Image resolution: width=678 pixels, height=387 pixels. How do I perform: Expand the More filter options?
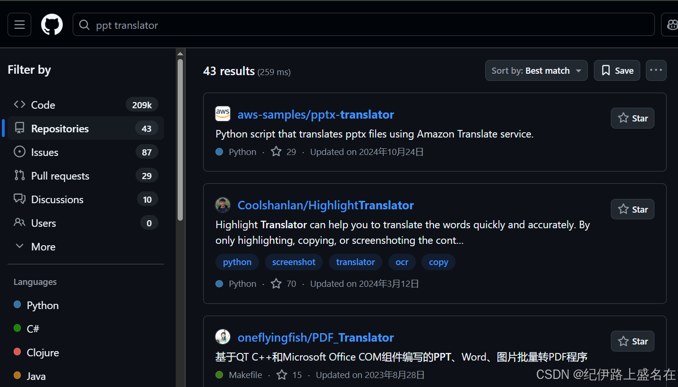coord(86,247)
